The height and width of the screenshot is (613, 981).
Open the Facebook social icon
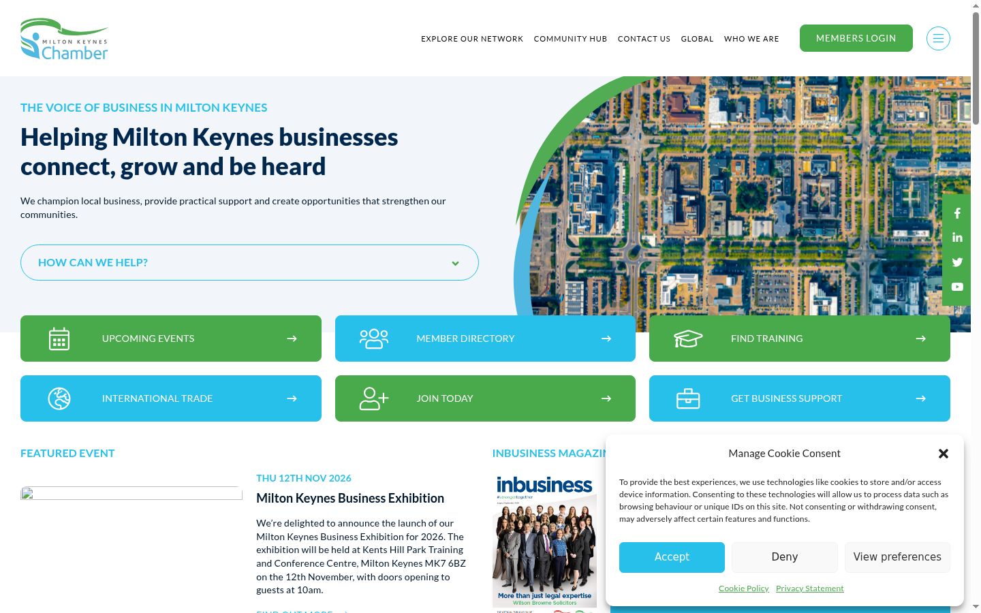957,213
